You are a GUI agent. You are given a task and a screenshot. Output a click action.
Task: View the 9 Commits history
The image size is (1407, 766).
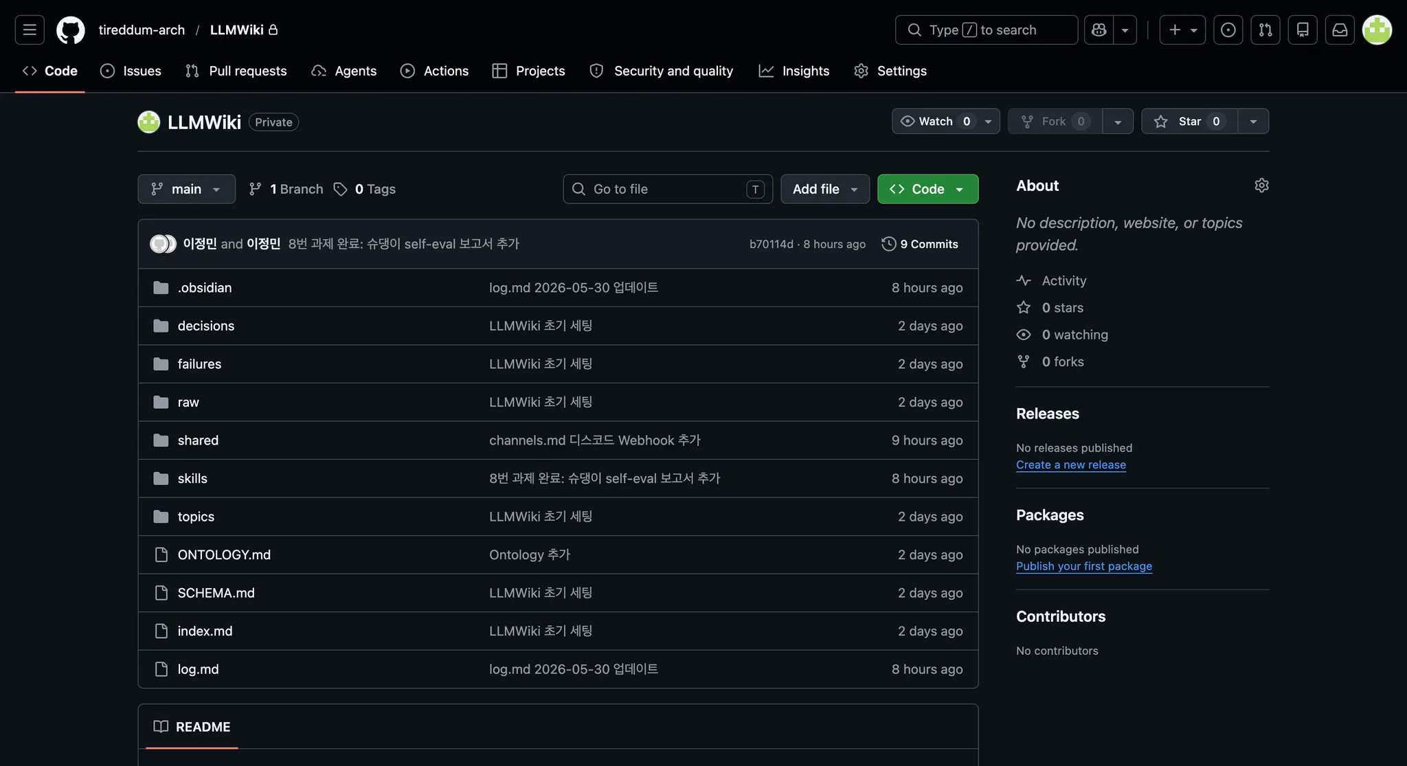pos(920,244)
